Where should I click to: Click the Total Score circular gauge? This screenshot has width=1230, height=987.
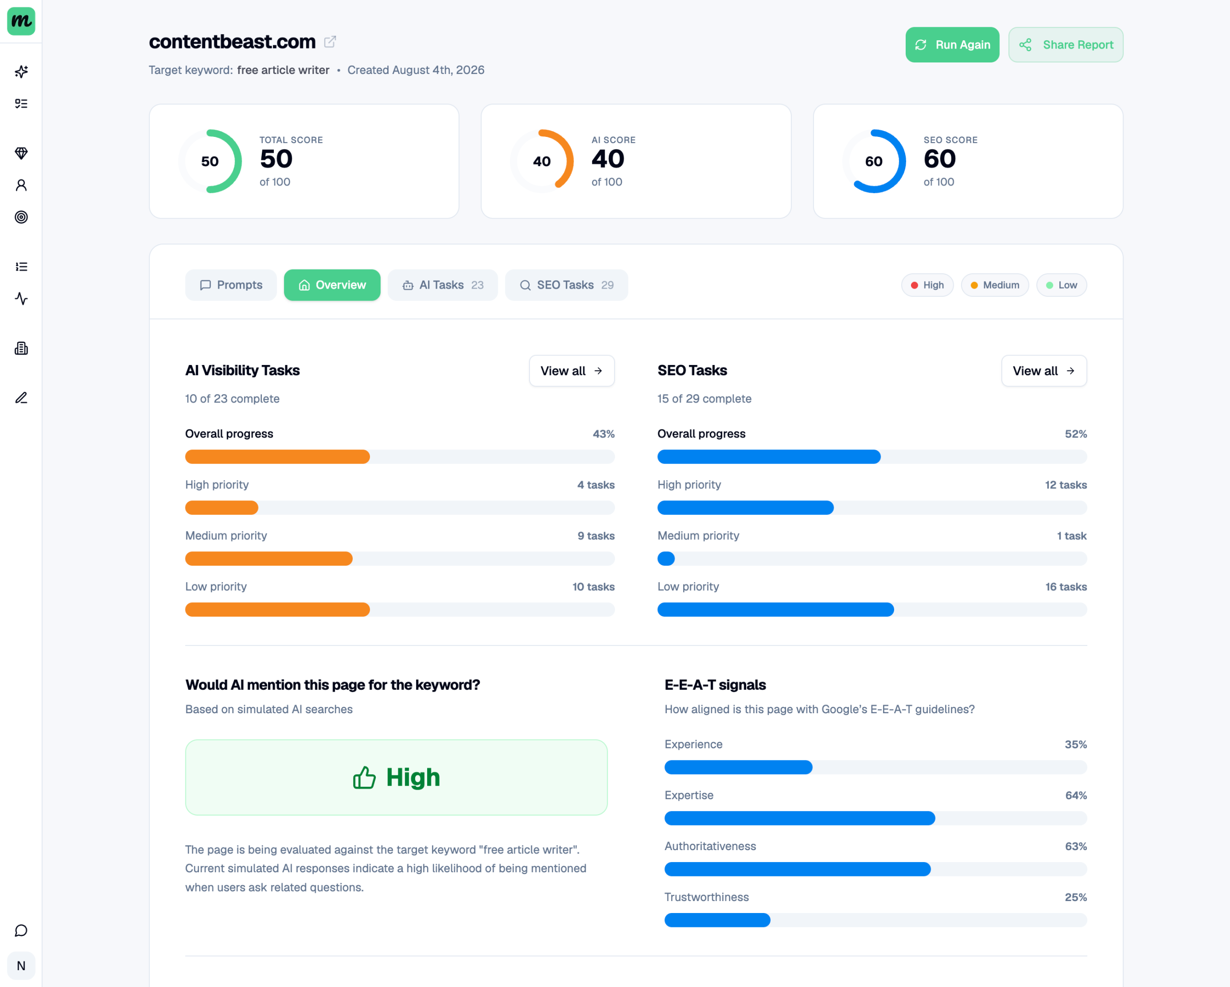(210, 161)
